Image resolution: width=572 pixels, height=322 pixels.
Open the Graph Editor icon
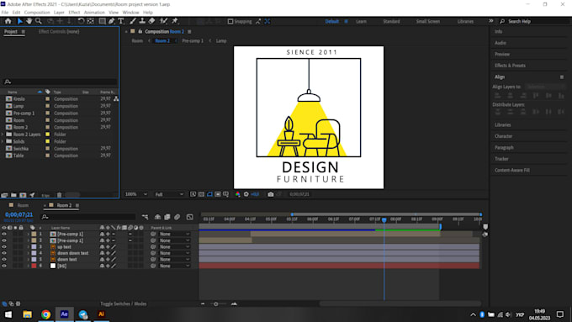coord(190,217)
